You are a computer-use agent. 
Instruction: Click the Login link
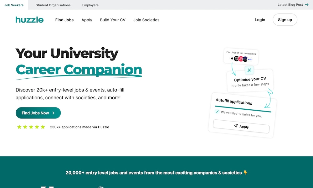(x=260, y=20)
